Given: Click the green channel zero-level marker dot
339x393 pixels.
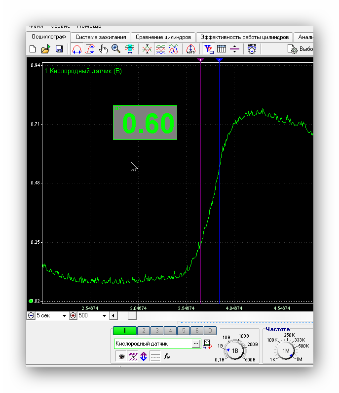Looking at the screenshot, I should tap(31, 301).
